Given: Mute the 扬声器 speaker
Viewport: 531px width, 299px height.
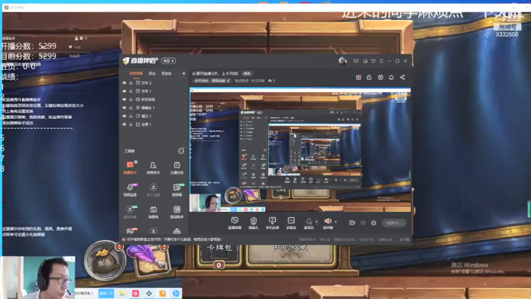Looking at the screenshot, I should tap(327, 223).
